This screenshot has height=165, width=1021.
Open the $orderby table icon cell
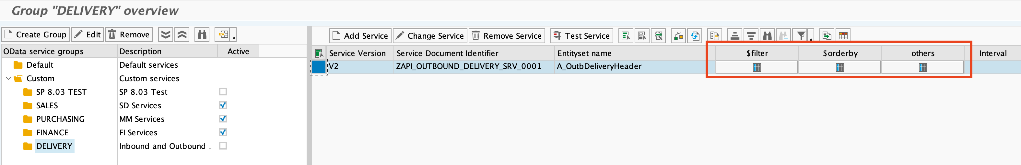pyautogui.click(x=839, y=67)
